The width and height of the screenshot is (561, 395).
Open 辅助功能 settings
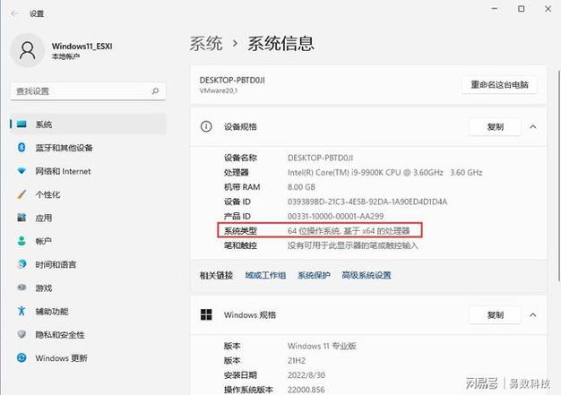(x=89, y=311)
